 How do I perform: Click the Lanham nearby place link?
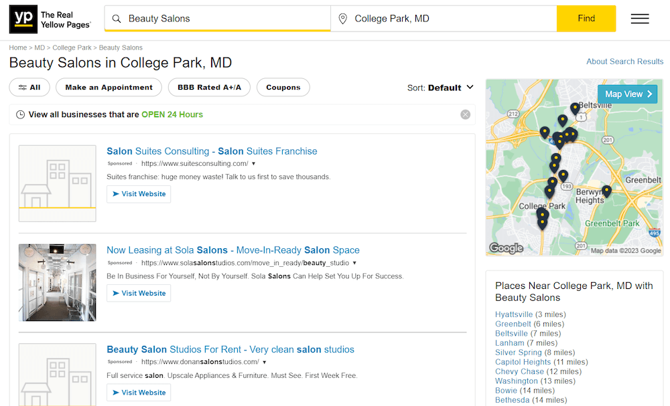click(509, 343)
